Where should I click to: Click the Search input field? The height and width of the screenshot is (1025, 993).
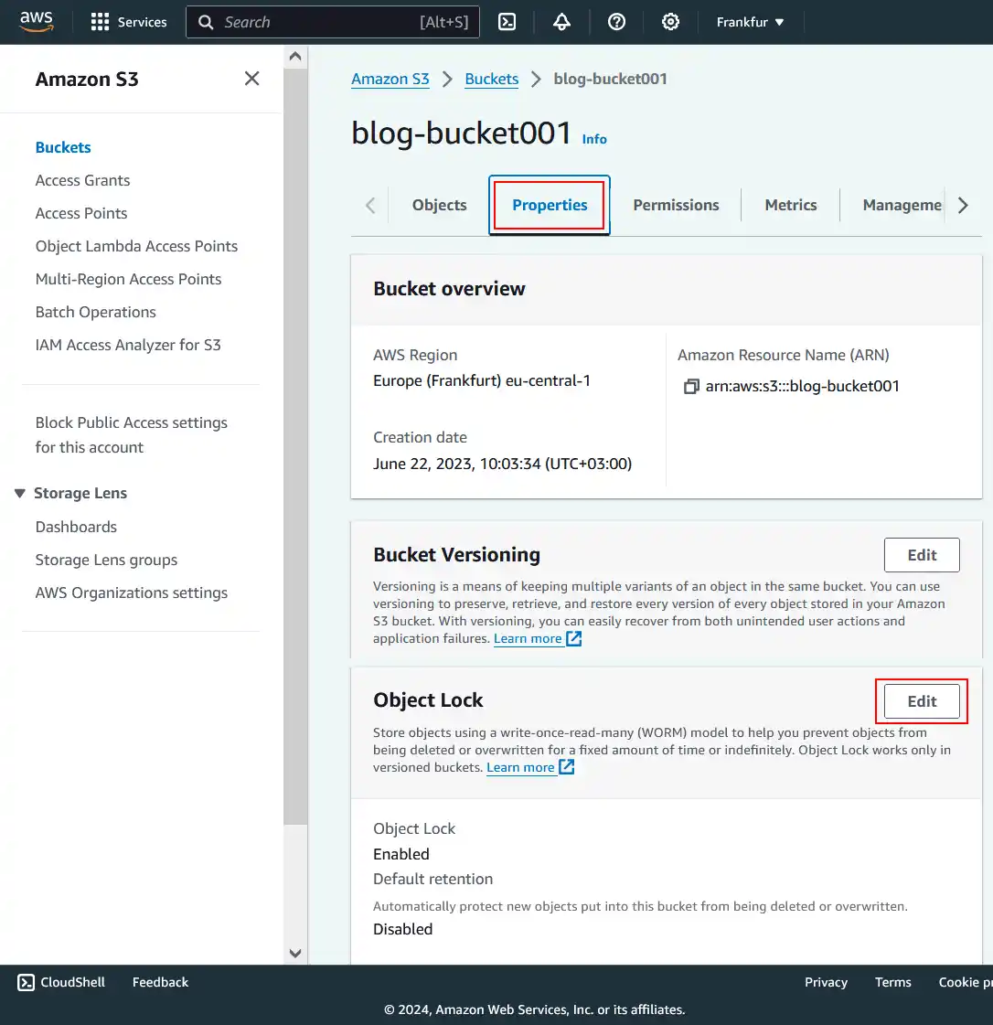(333, 22)
